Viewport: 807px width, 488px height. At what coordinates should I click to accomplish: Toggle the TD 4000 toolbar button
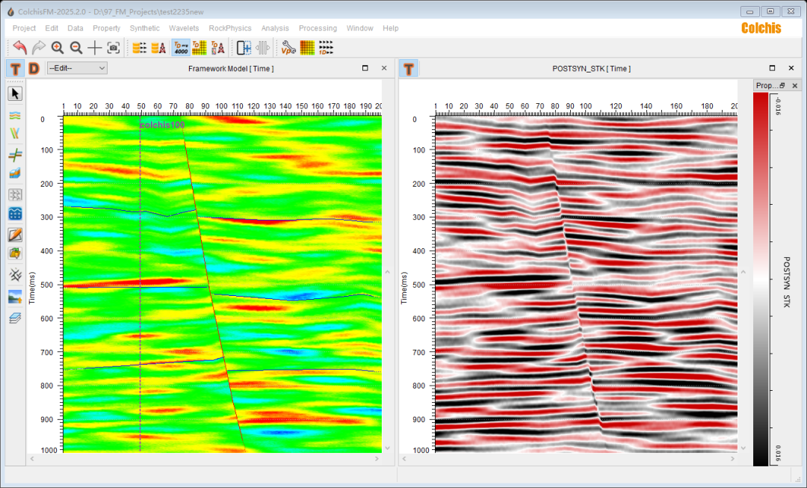point(181,48)
